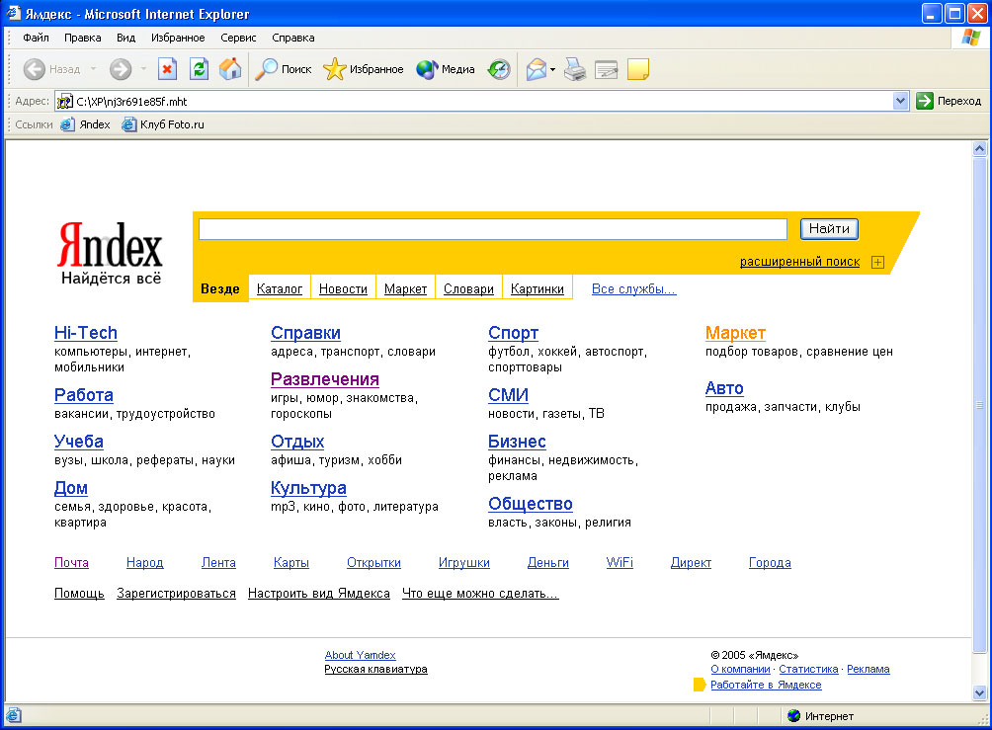Open the Развлечения category link

tap(324, 379)
